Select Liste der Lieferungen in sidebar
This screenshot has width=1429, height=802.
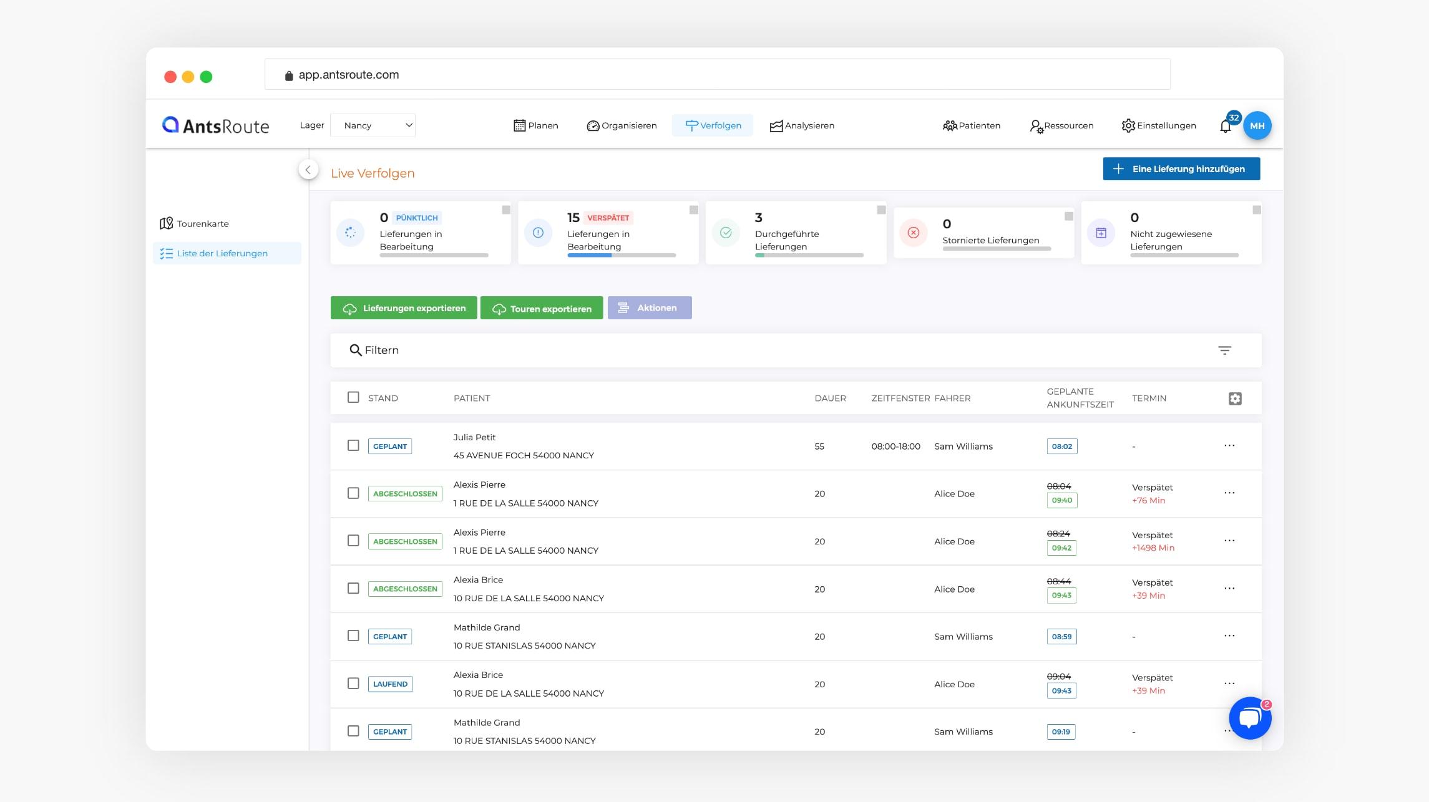227,253
